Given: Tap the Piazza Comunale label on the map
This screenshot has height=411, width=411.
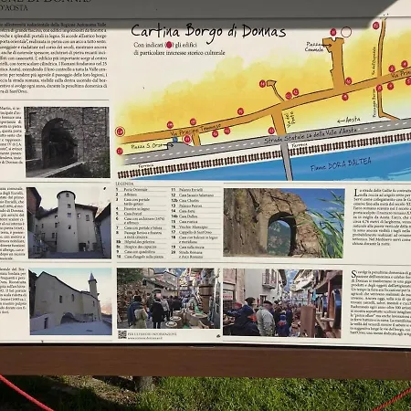Looking at the screenshot, I should (x=314, y=47).
